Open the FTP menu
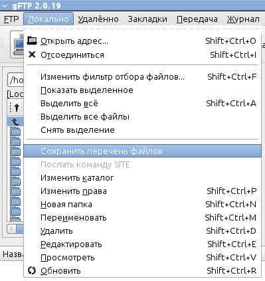The image size is (265, 281). (x=11, y=19)
